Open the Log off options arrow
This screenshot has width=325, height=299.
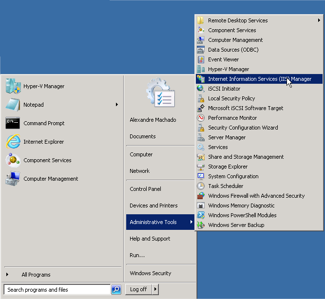pyautogui.click(x=155, y=289)
